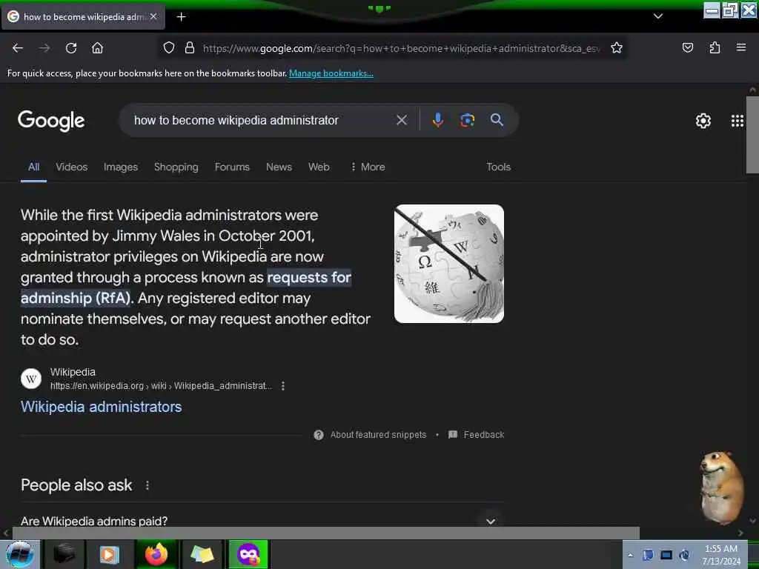Open the search Tools options

(x=499, y=167)
